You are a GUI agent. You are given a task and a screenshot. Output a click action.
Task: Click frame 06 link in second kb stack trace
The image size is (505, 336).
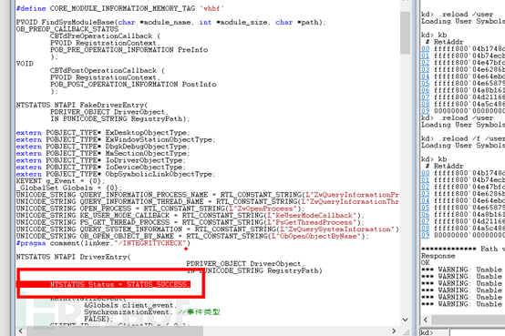(425, 215)
